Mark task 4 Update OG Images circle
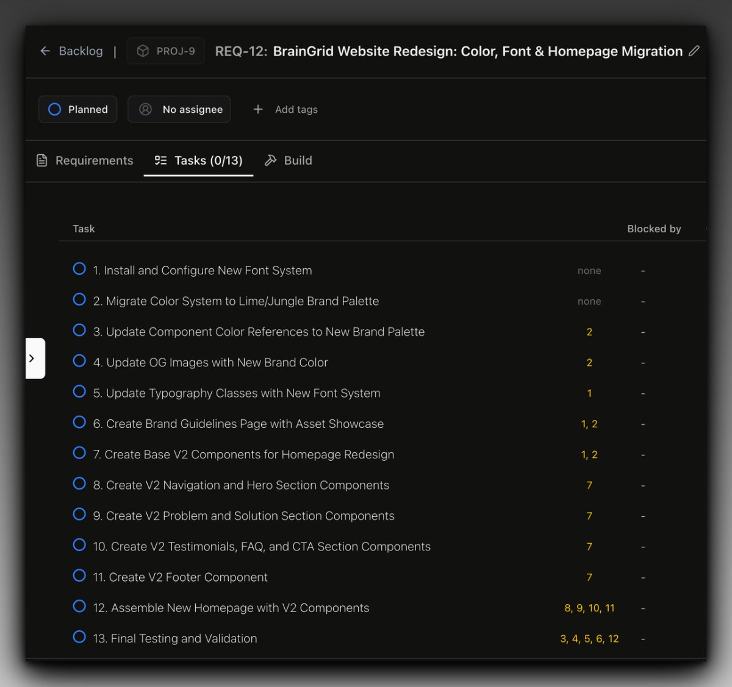This screenshot has width=732, height=687. (79, 361)
